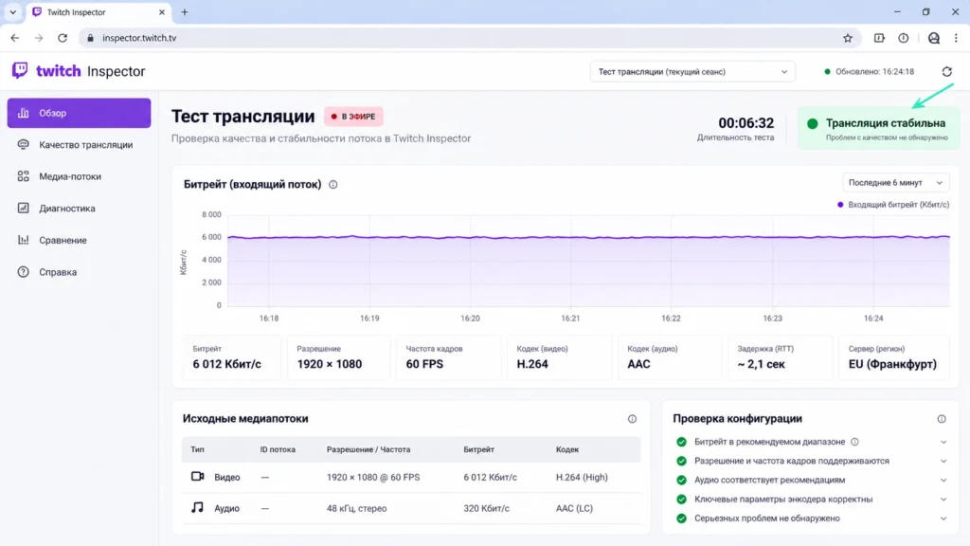The width and height of the screenshot is (970, 546).
Task: Click browser extension icon next to star
Action: (879, 38)
